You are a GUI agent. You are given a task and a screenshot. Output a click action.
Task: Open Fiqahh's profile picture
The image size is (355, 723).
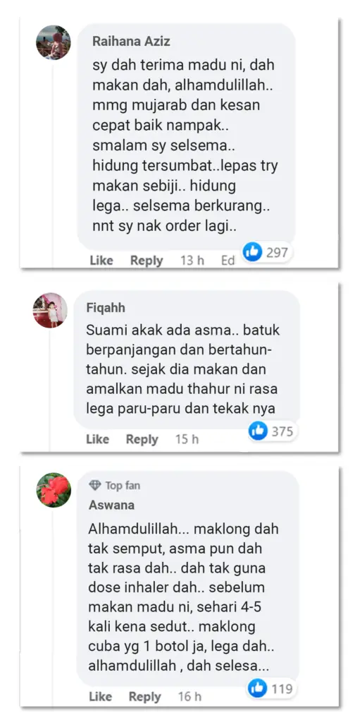click(x=50, y=311)
